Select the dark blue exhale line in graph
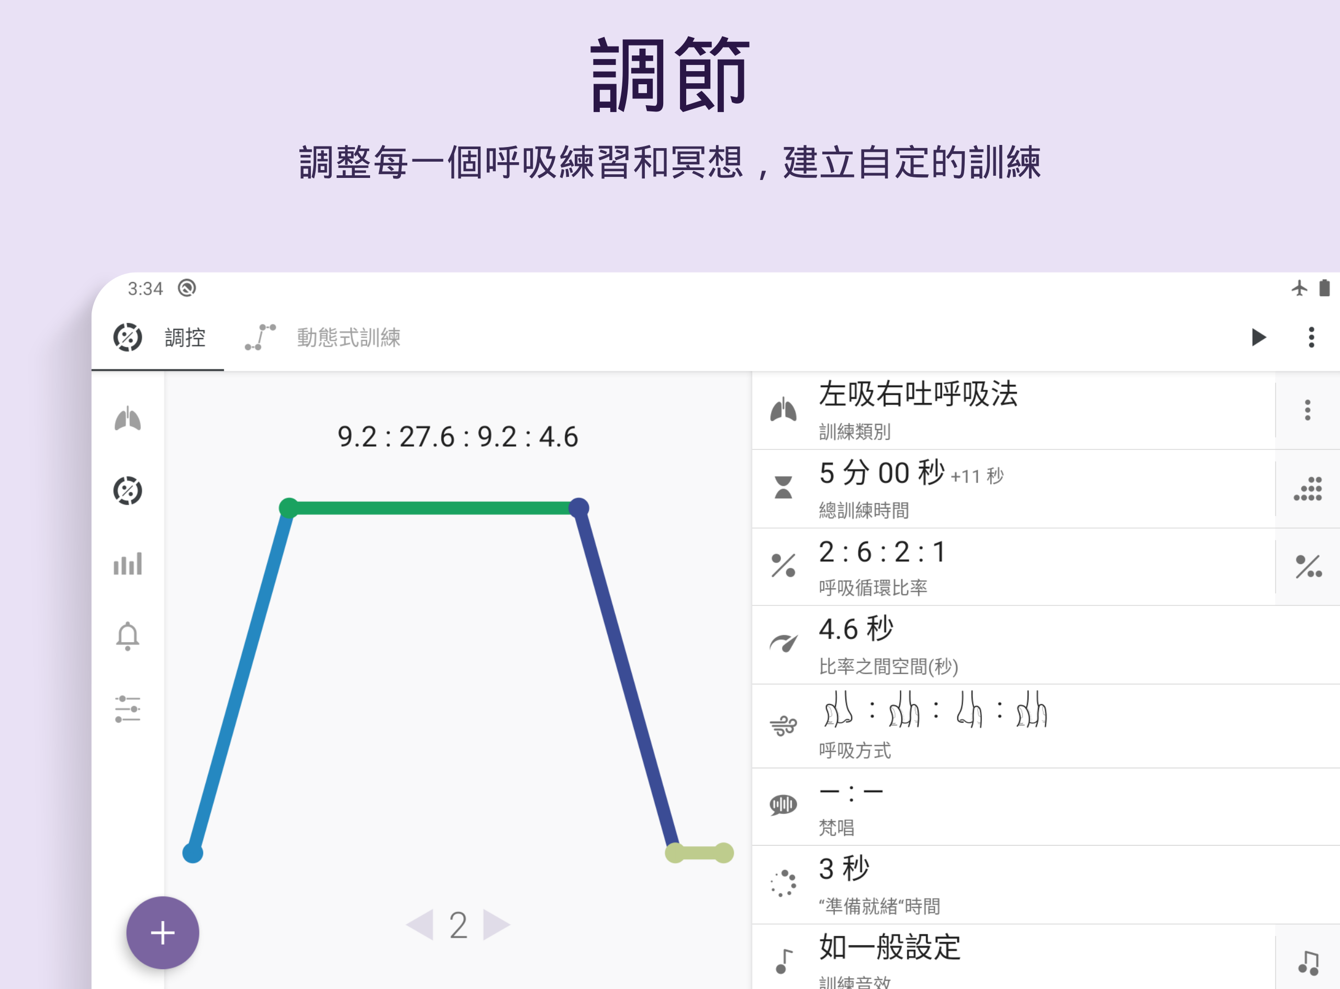 click(x=628, y=681)
